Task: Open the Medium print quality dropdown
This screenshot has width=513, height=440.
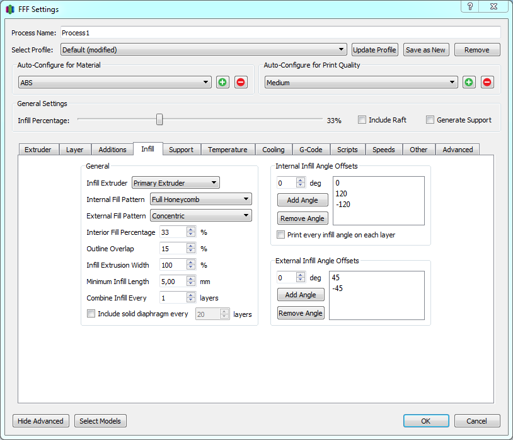Action: pos(361,82)
